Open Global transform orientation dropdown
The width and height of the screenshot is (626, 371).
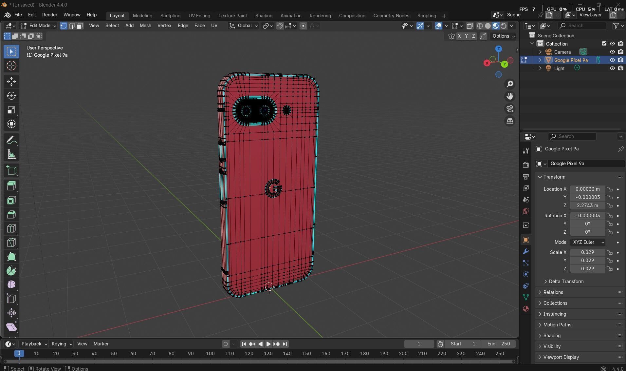(x=243, y=26)
